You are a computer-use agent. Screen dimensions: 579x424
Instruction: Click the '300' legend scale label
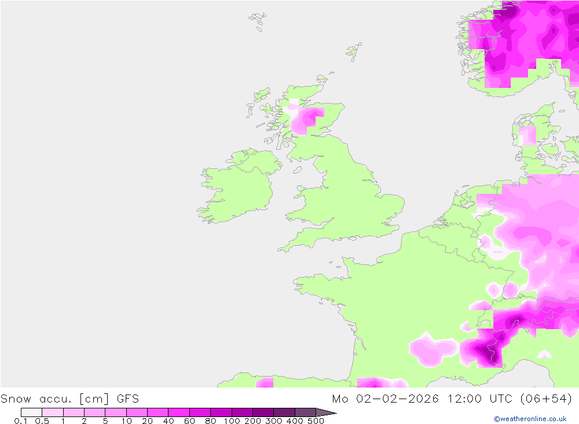tap(274, 421)
